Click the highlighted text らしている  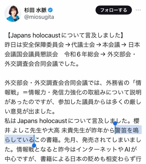(x=19, y=140)
